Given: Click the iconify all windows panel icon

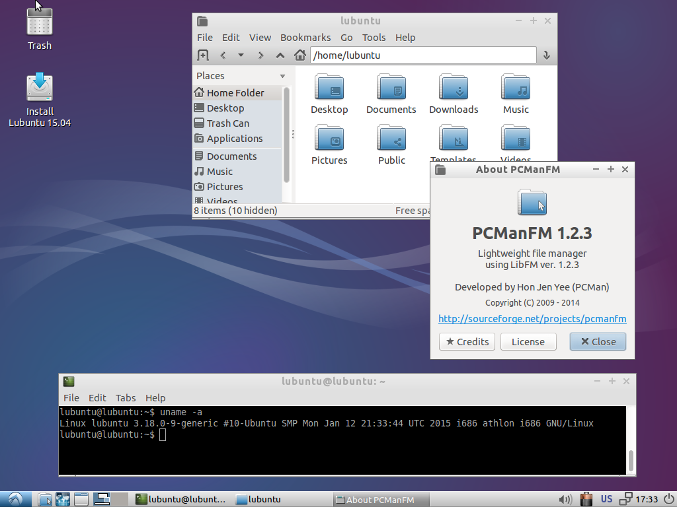Looking at the screenshot, I should [x=81, y=499].
